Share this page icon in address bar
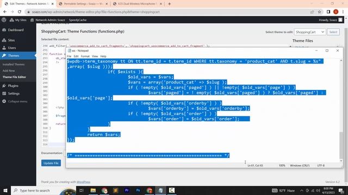 312,12
